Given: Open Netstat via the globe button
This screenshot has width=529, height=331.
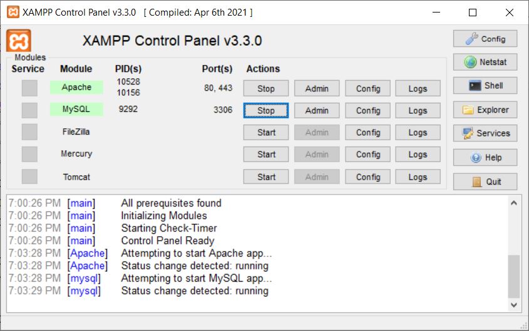Looking at the screenshot, I should click(485, 62).
